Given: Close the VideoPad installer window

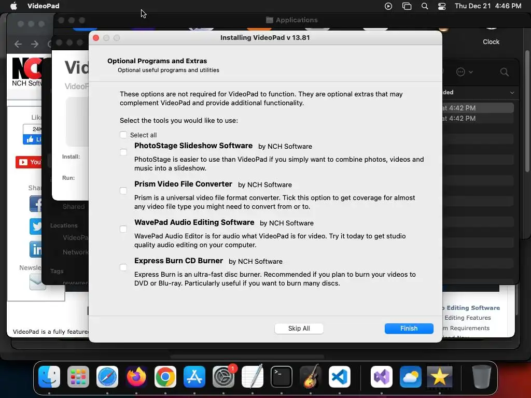Looking at the screenshot, I should tap(96, 38).
